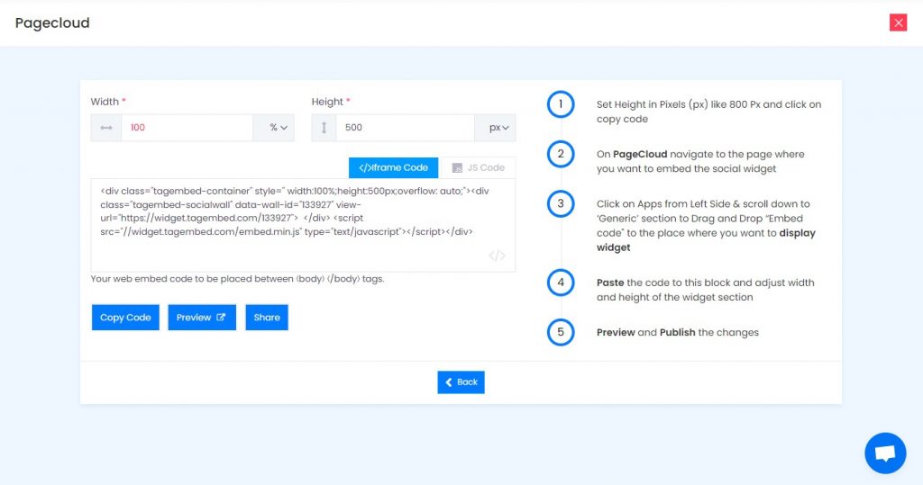The image size is (923, 485).
Task: Switch to the Iframe Code tab
Action: [x=393, y=167]
